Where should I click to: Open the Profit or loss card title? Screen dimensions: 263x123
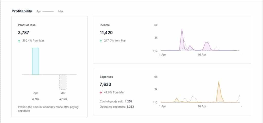[x=27, y=25]
